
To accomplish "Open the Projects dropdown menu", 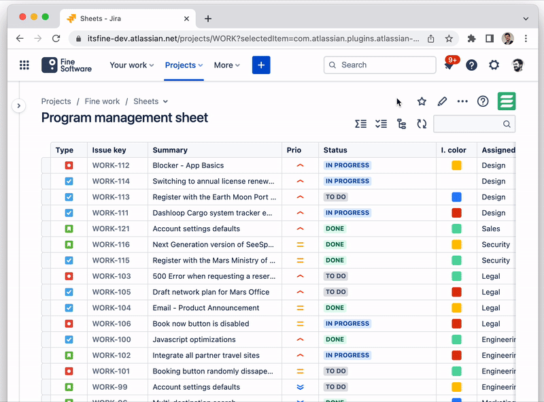I will (184, 65).
